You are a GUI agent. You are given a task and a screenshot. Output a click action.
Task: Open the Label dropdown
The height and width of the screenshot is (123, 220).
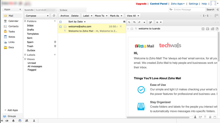pyautogui.click(x=88, y=16)
